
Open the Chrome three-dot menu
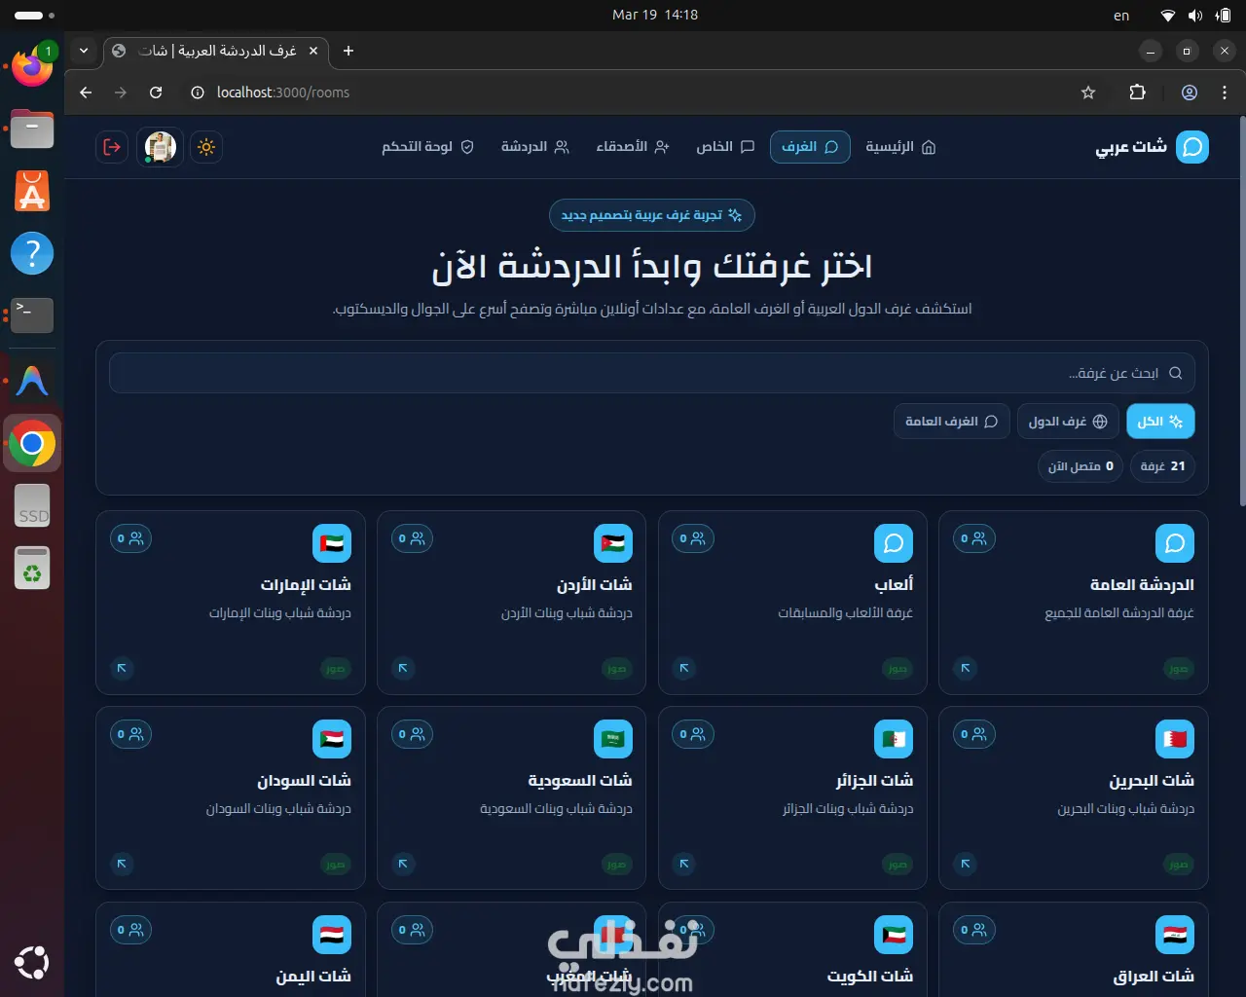(x=1224, y=92)
